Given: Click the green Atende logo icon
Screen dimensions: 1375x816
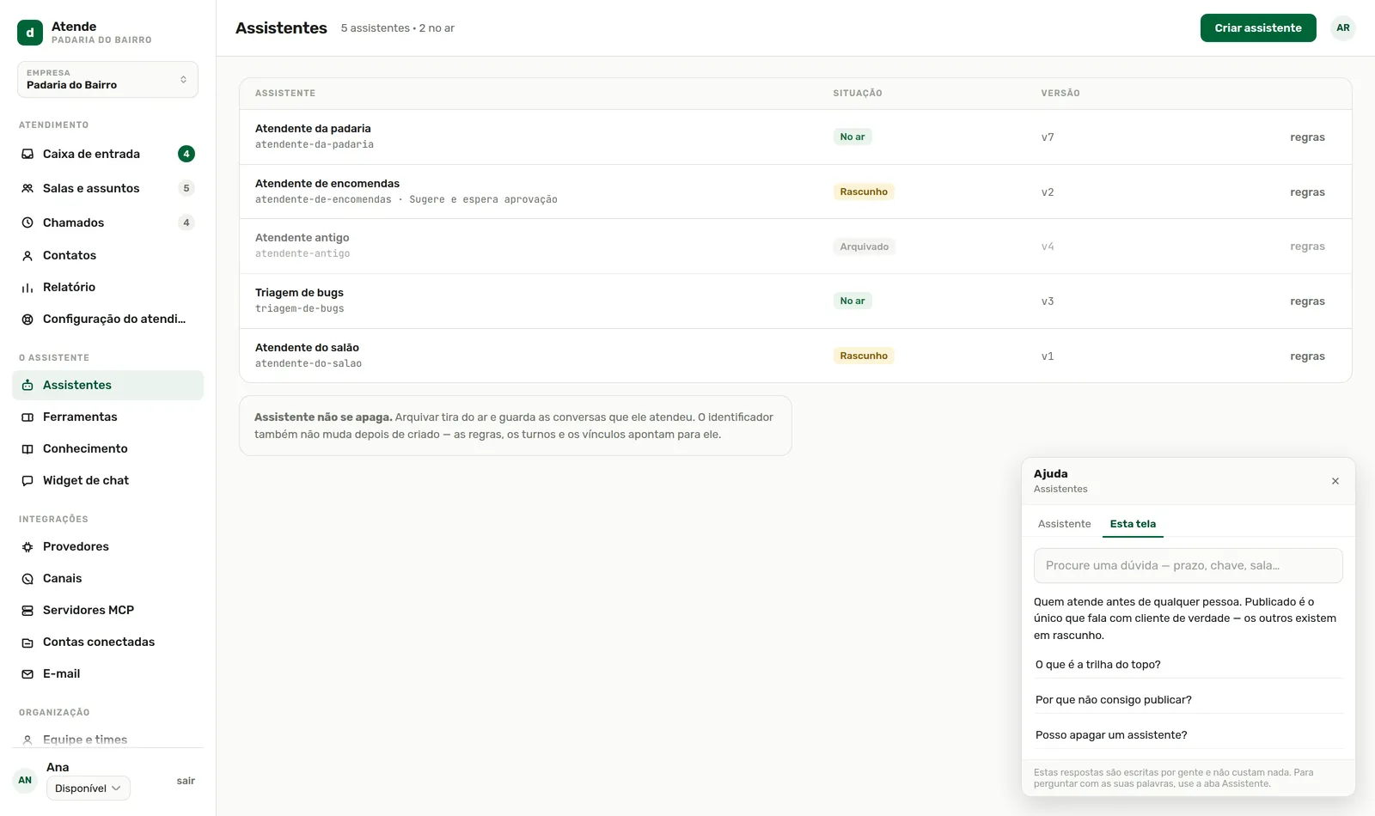Looking at the screenshot, I should (x=30, y=33).
